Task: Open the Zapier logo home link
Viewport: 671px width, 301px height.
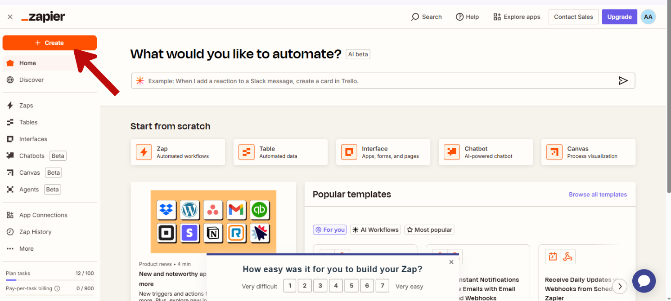Action: (x=43, y=17)
